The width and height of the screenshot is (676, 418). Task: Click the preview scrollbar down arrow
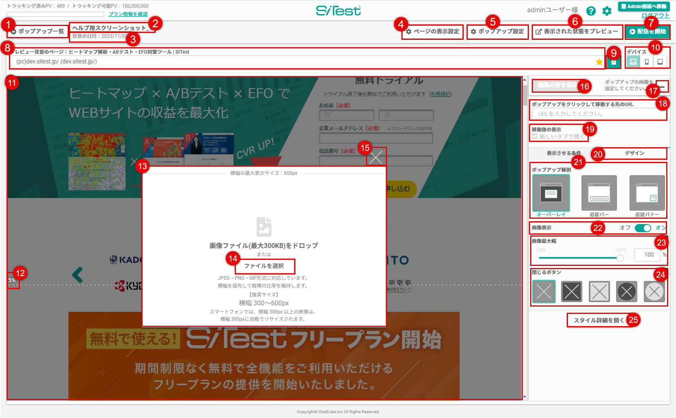525,397
